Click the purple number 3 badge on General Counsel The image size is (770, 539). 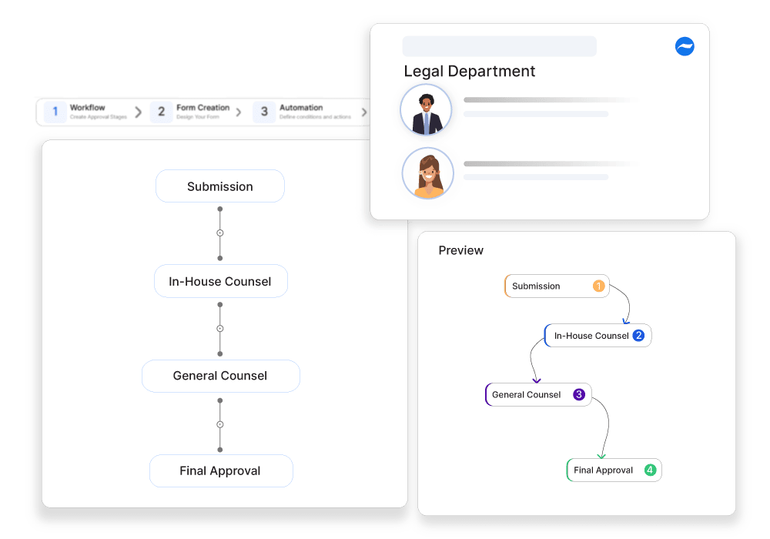(577, 394)
